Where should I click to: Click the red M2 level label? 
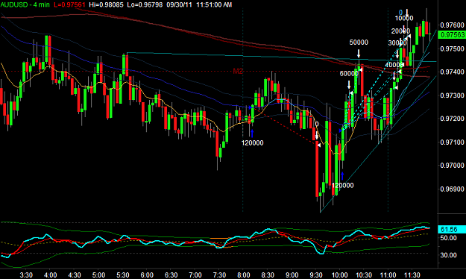[x=238, y=71]
